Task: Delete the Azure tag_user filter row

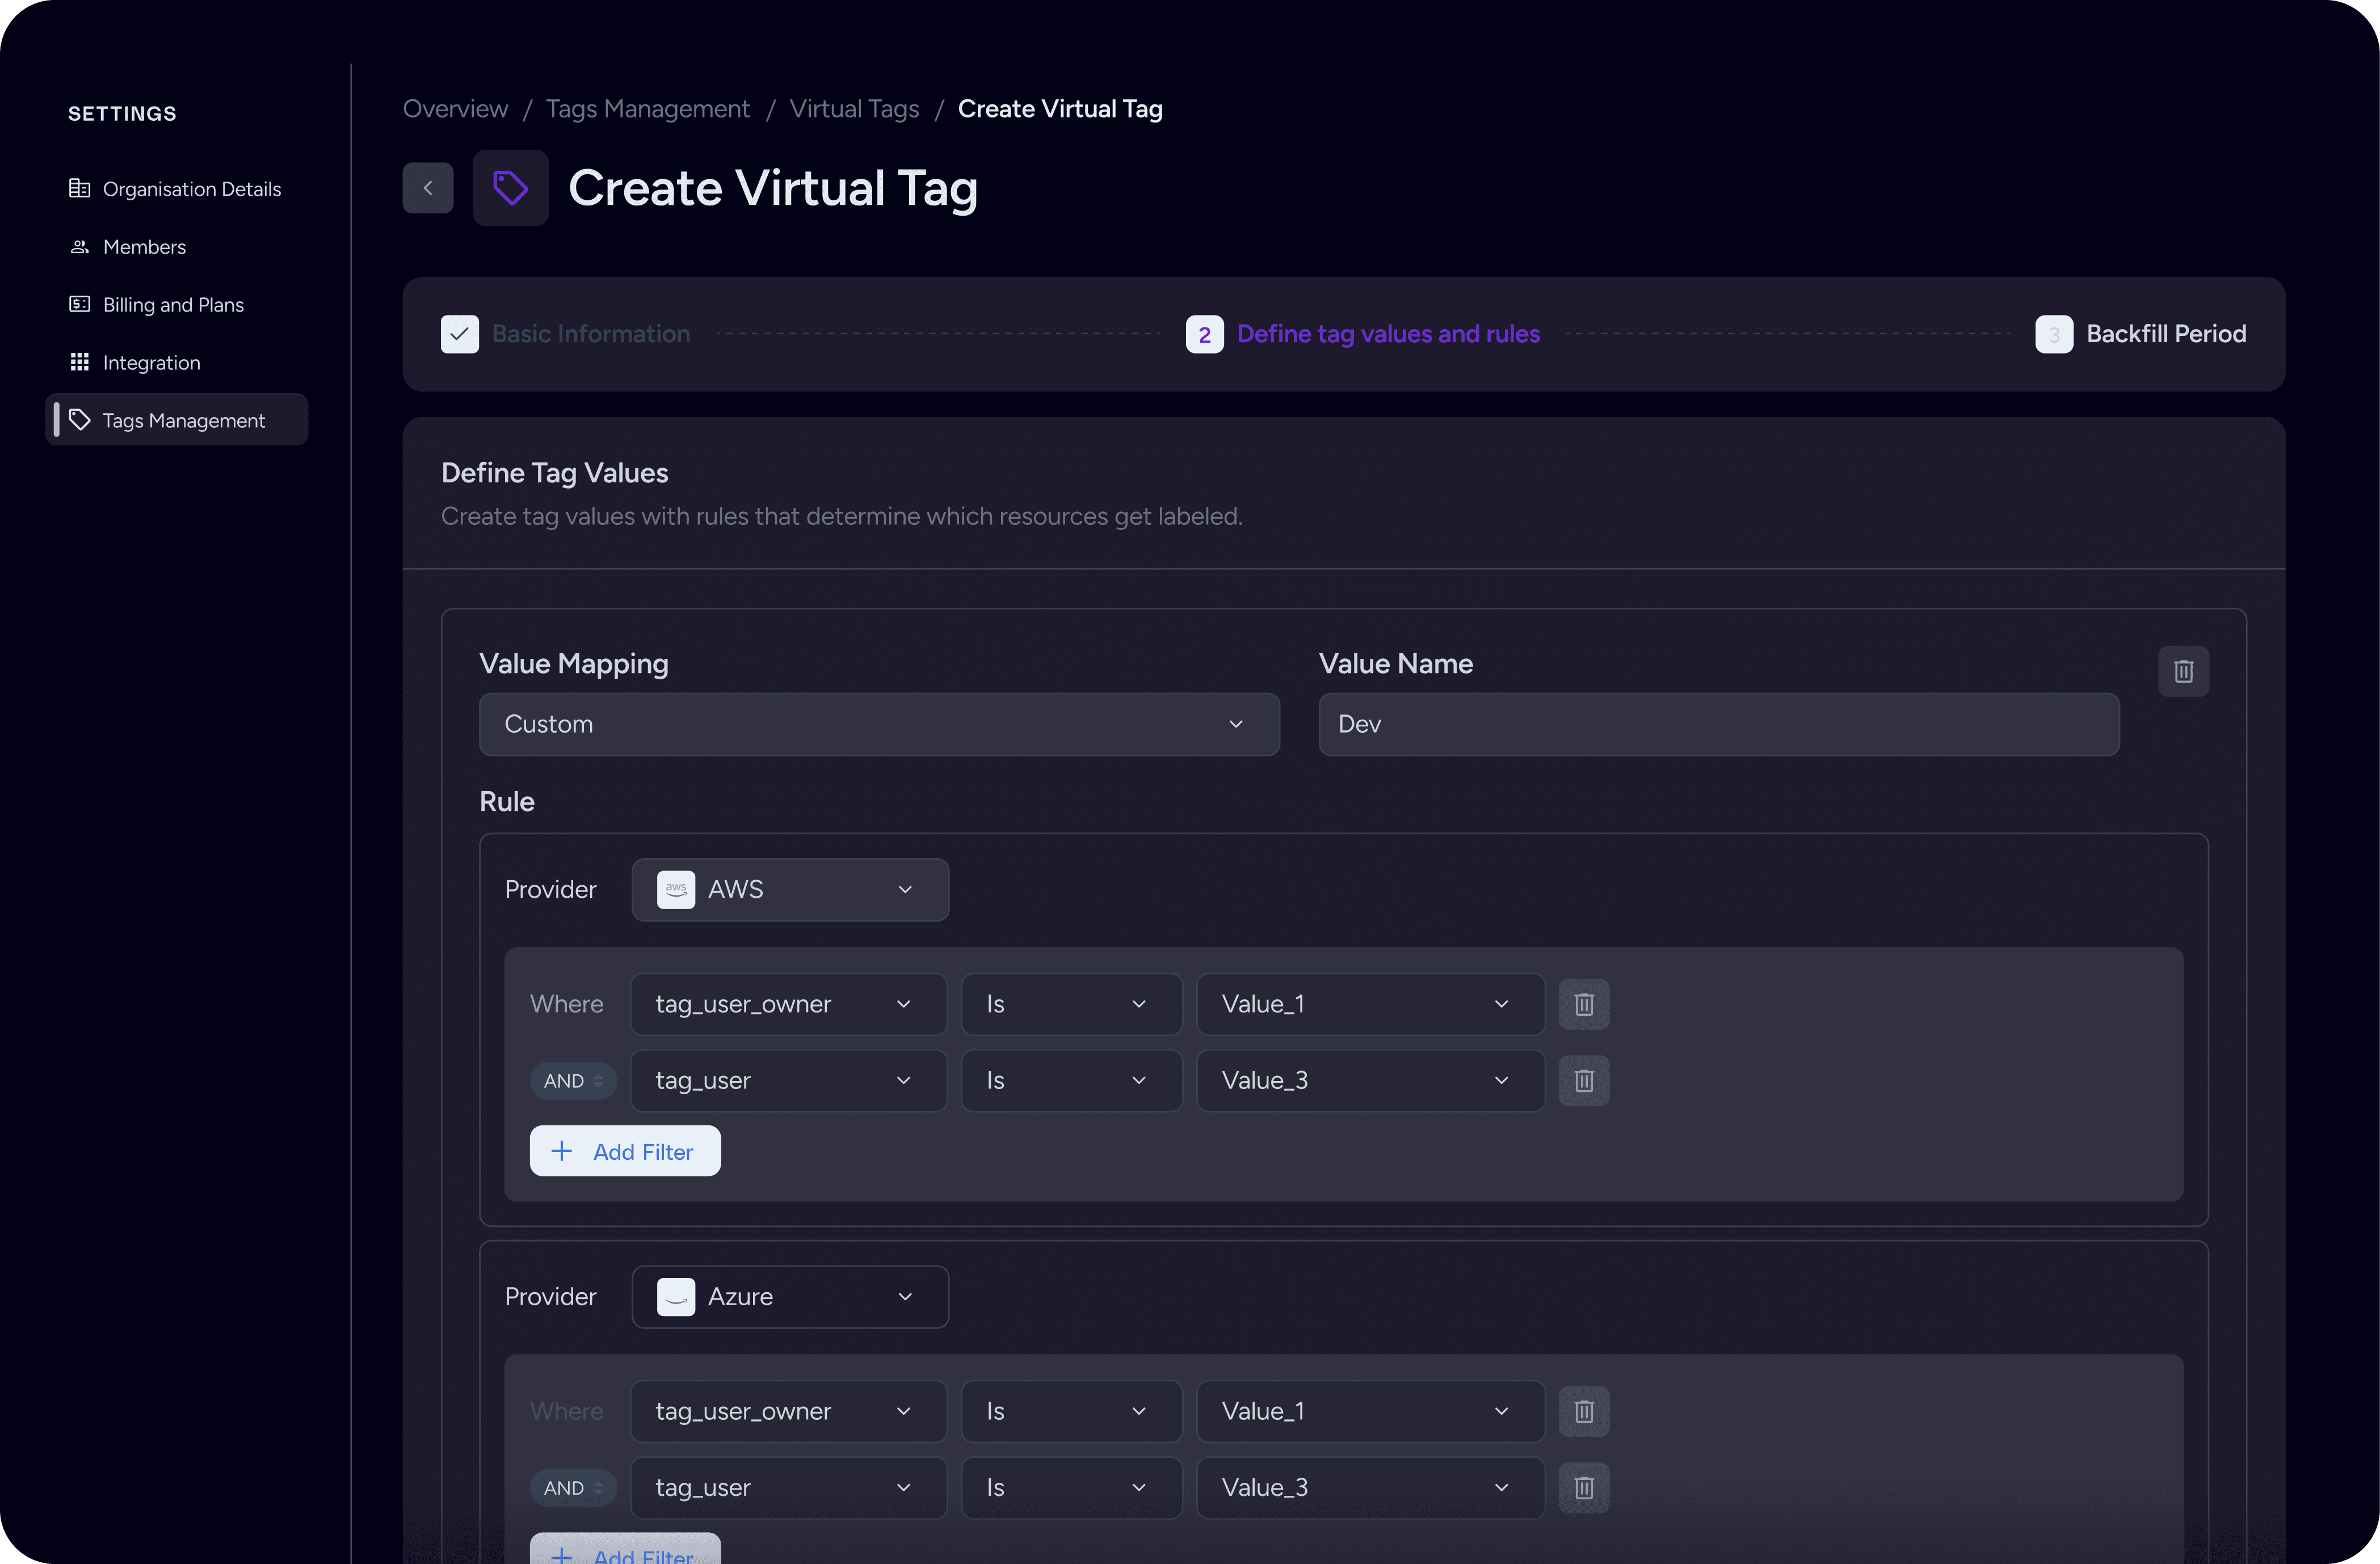Action: 1584,1487
